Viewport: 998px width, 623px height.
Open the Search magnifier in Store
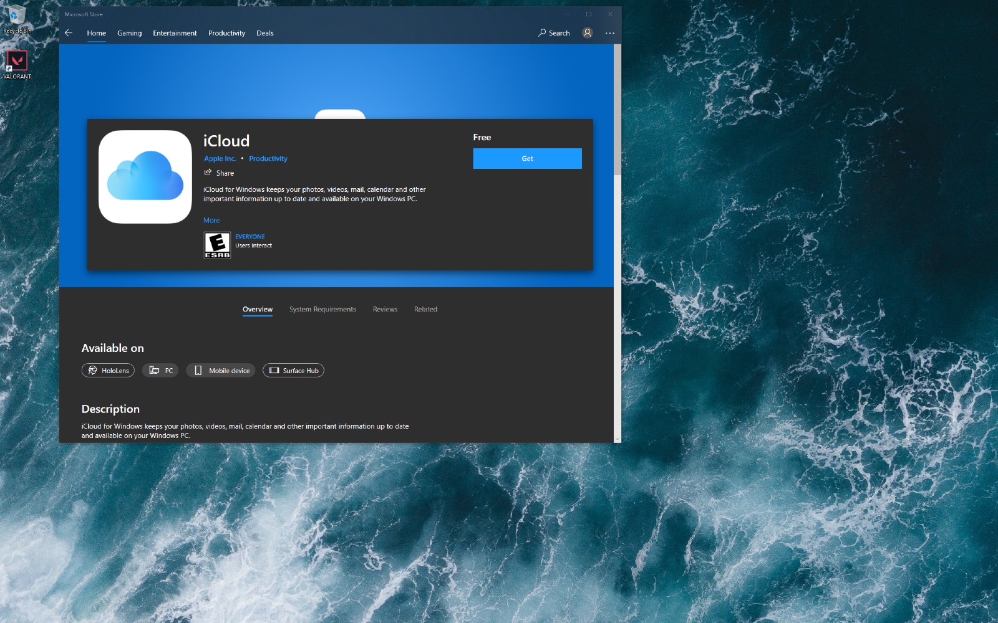tap(554, 33)
